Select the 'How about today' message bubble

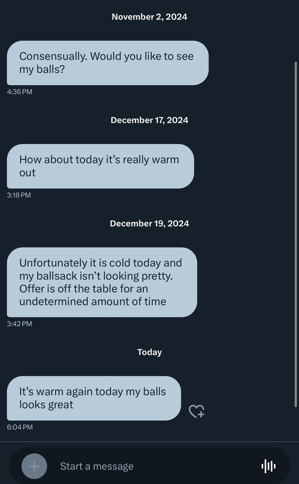pyautogui.click(x=100, y=166)
